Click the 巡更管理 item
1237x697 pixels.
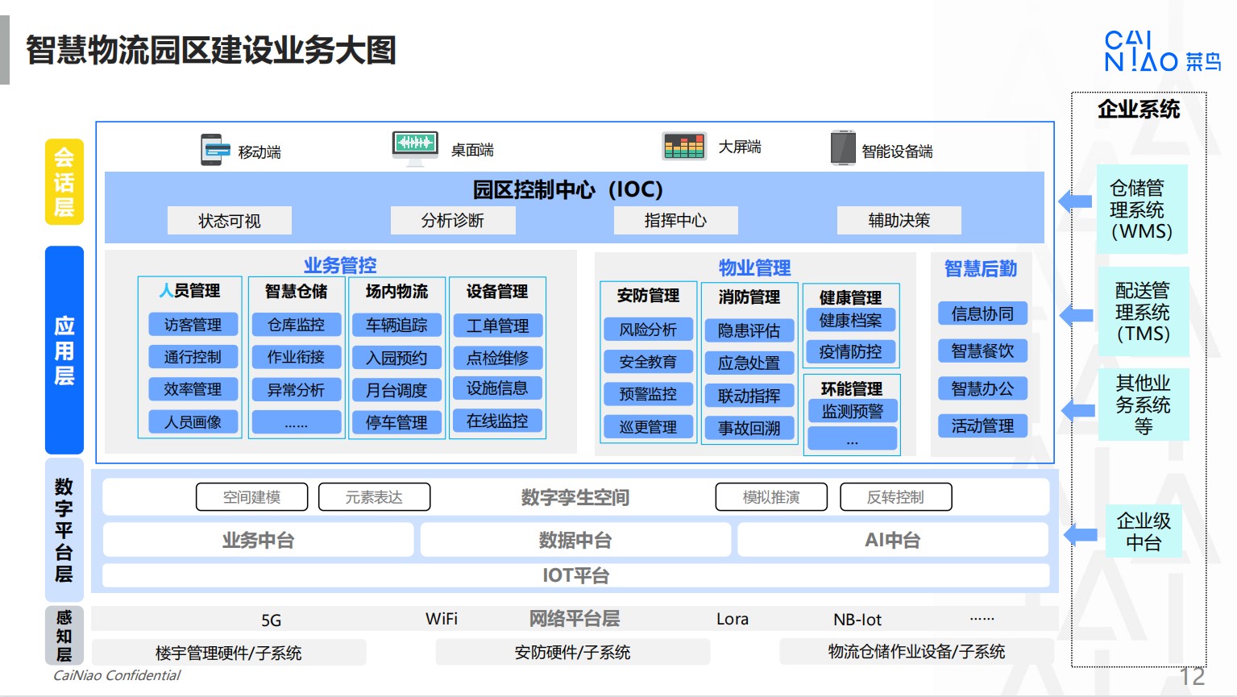648,427
